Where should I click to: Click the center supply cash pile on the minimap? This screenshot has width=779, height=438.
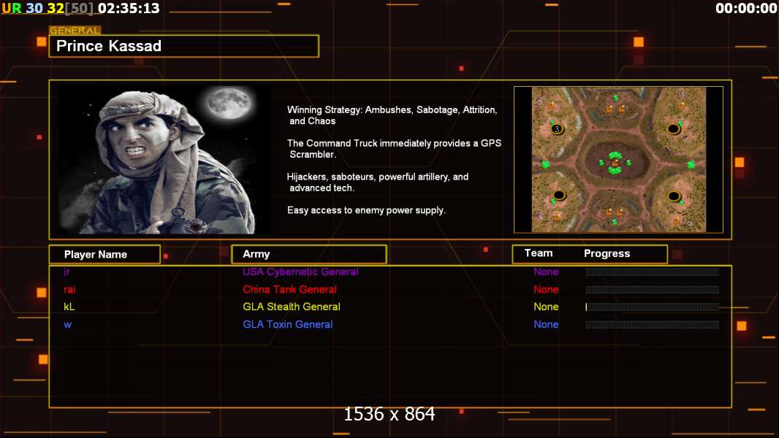click(x=615, y=163)
